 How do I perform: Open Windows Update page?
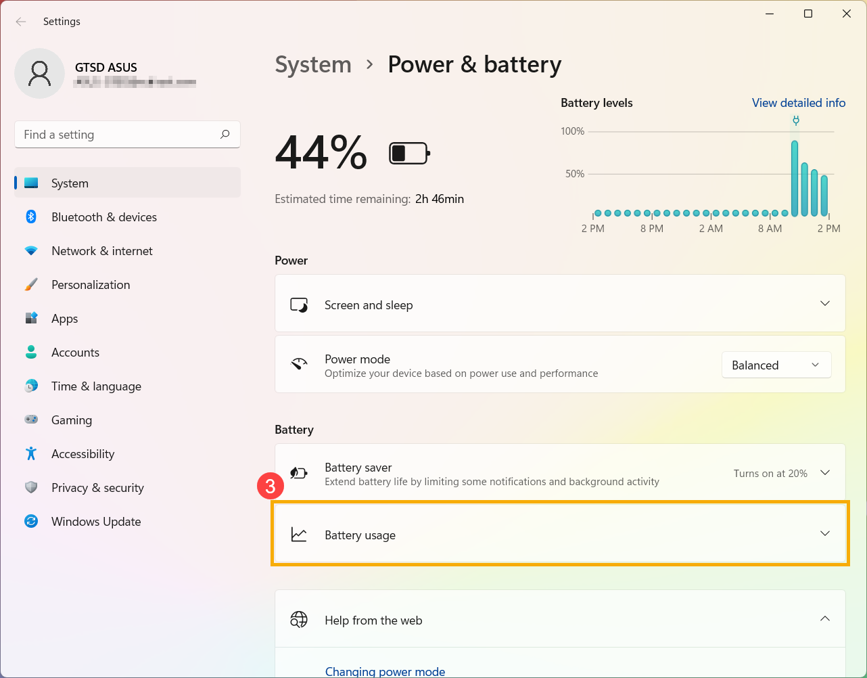pyautogui.click(x=127, y=521)
